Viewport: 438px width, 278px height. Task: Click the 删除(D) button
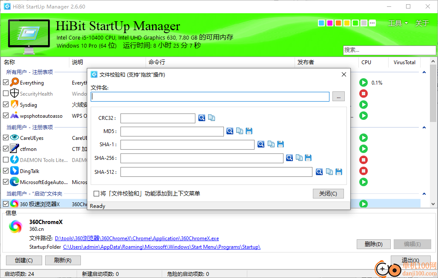tap(373, 244)
